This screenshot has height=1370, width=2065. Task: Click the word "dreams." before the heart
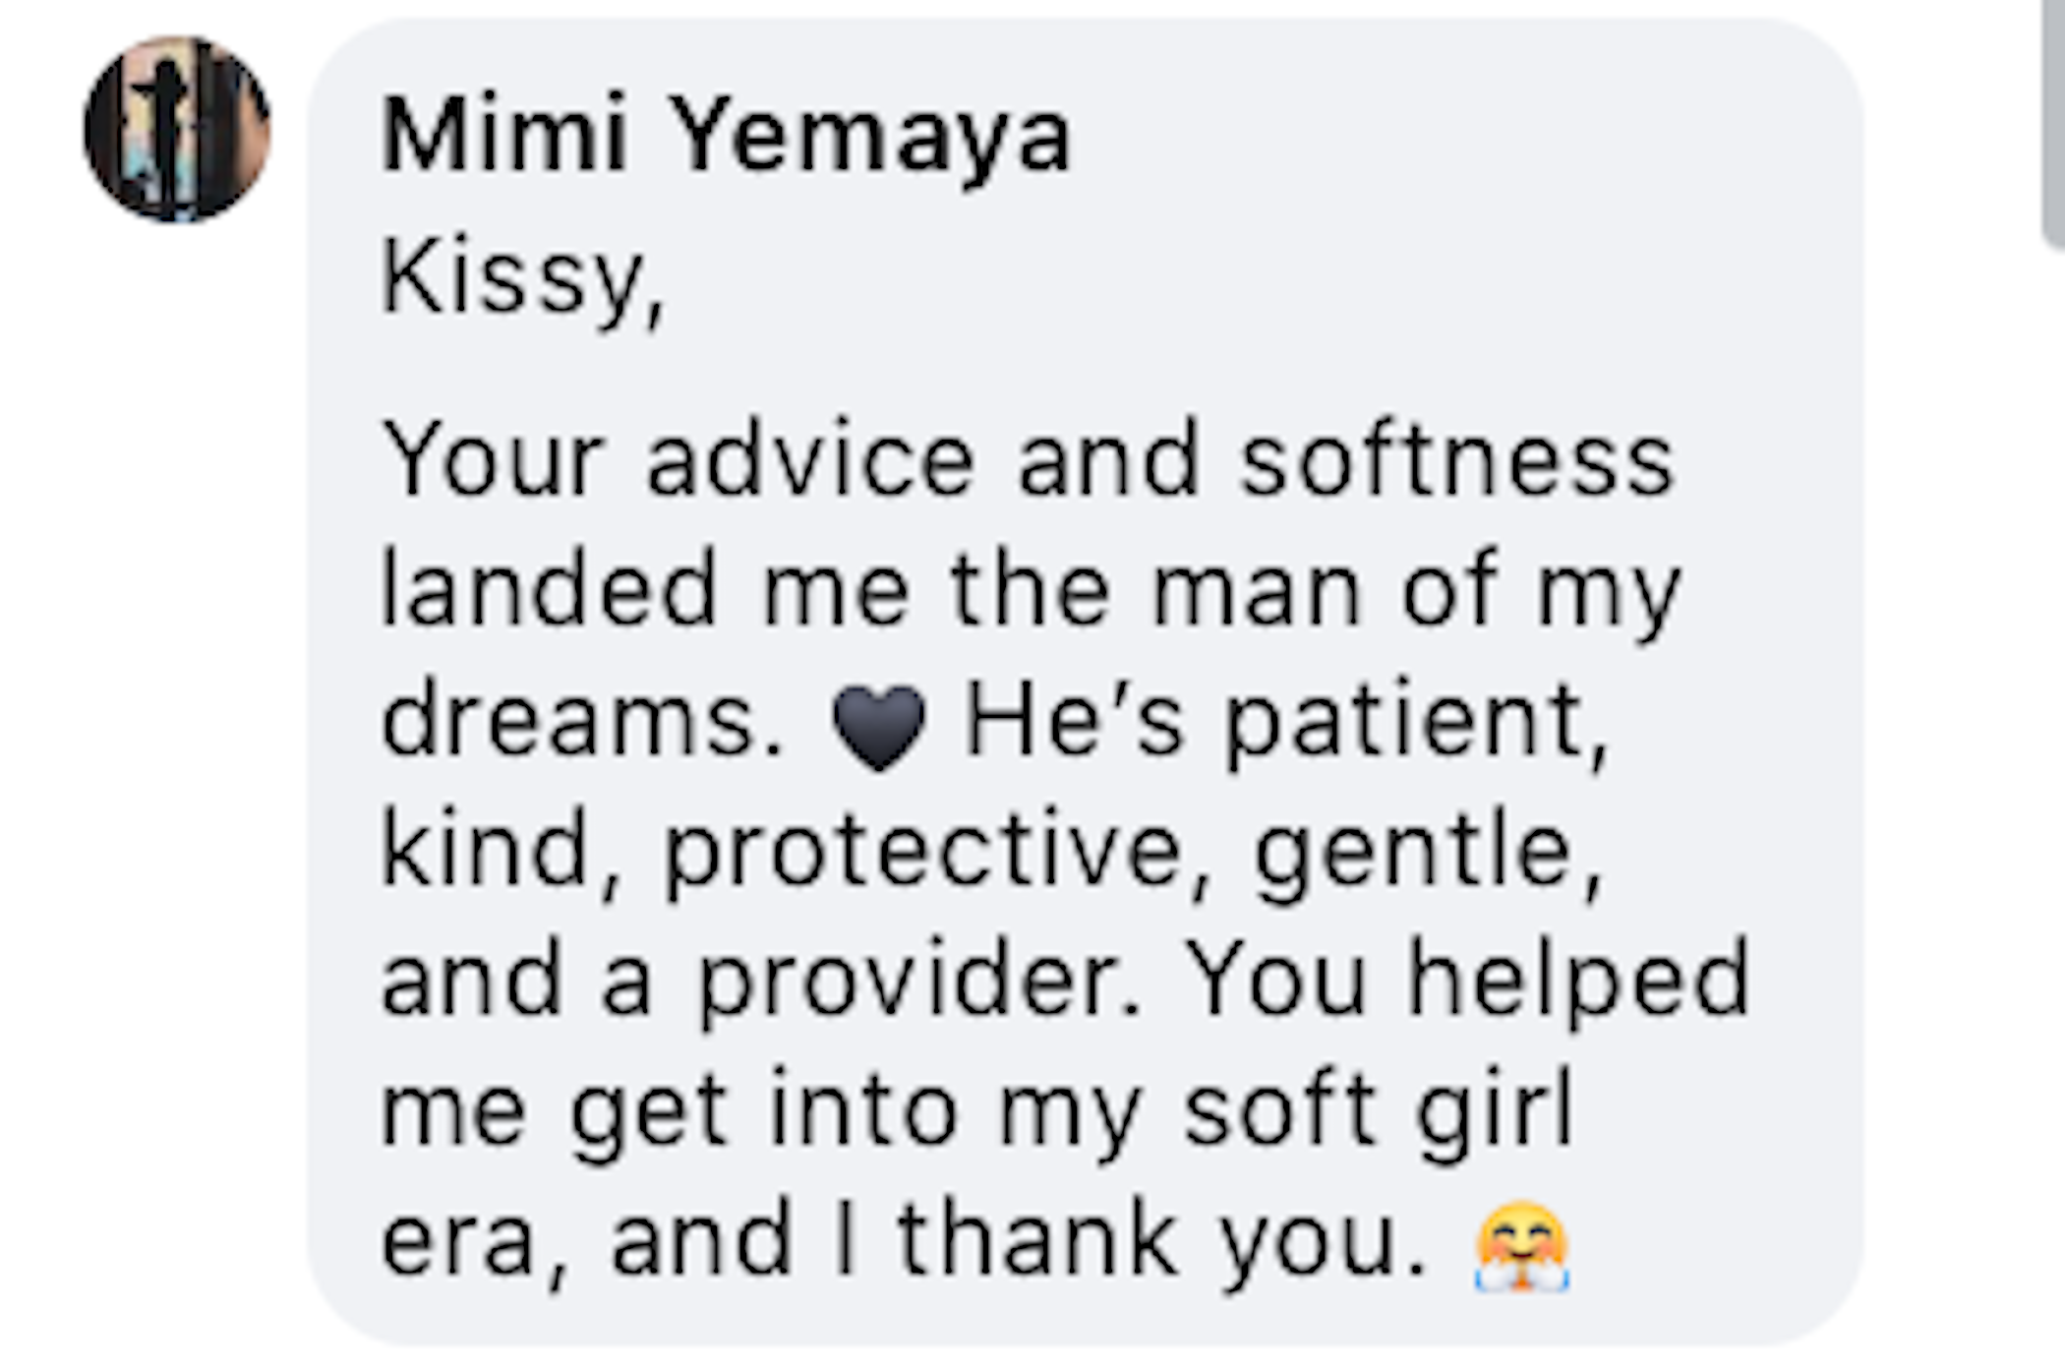[x=582, y=720]
